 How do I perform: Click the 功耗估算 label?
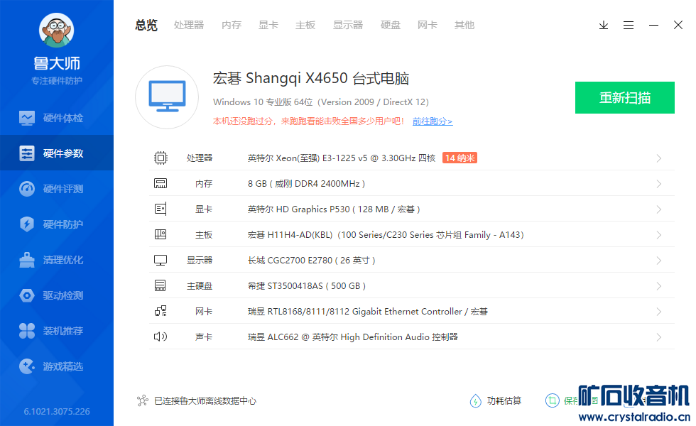[x=504, y=400]
